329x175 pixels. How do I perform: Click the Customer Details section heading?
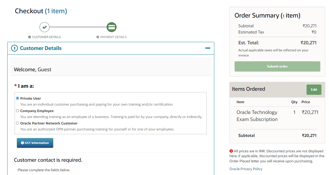[x=41, y=48]
